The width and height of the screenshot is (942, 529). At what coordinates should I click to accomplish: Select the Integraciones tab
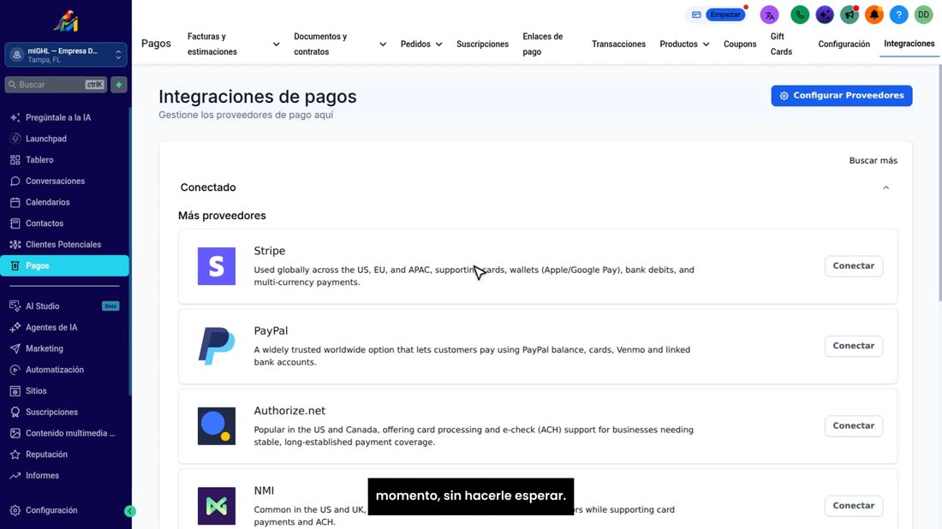pyautogui.click(x=909, y=44)
